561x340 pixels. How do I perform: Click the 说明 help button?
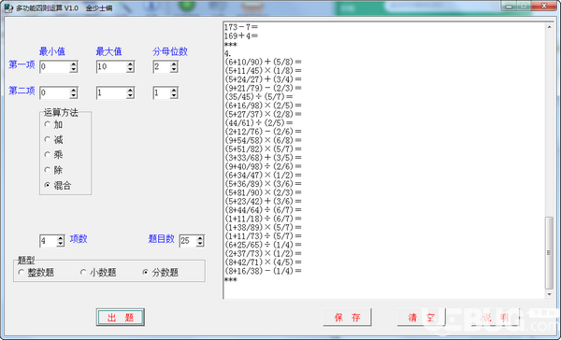[x=496, y=318]
